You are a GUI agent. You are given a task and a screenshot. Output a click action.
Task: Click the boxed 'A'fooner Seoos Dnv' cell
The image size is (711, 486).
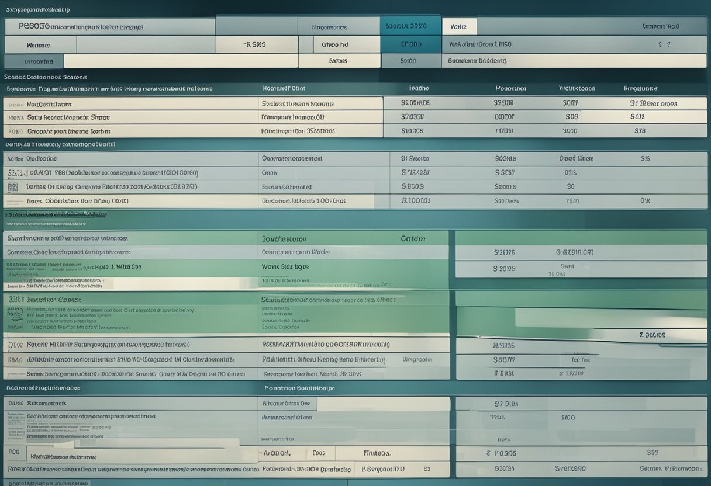click(x=287, y=403)
